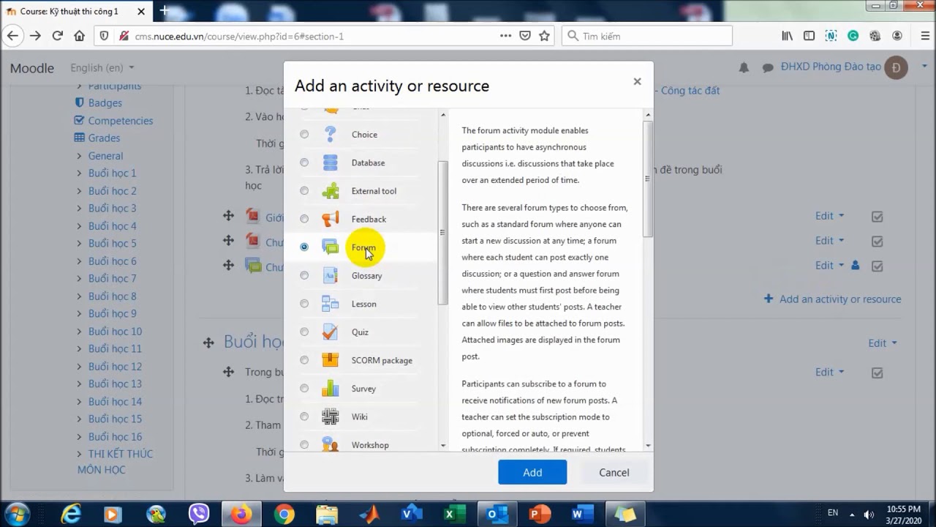Open Firefox library icon

point(787,36)
